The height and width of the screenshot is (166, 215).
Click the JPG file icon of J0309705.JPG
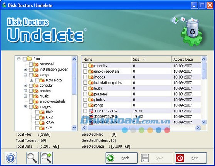[91, 116]
